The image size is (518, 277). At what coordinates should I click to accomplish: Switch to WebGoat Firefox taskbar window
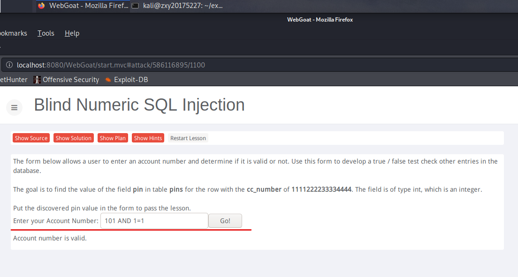[x=83, y=6]
